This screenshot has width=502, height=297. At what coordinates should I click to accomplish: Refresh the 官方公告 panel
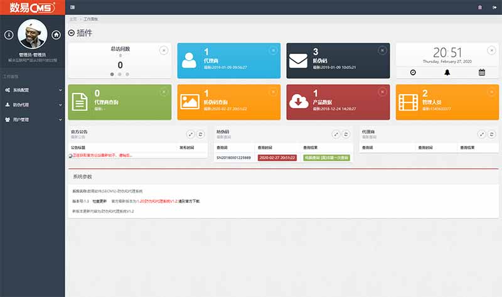pos(200,134)
